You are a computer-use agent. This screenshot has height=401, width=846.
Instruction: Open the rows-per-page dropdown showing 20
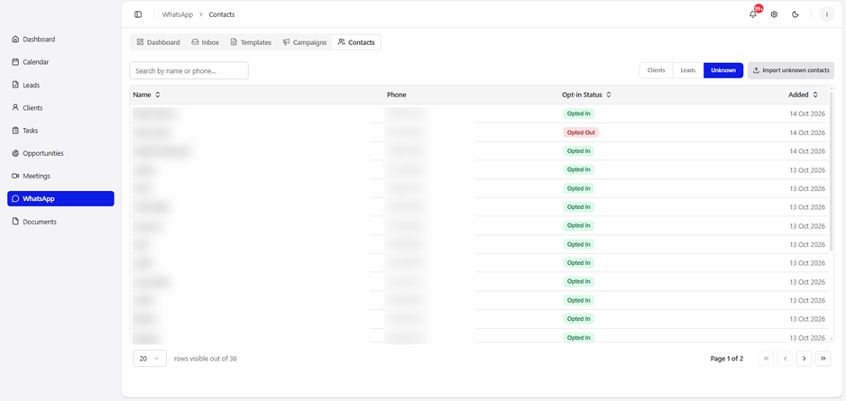click(x=150, y=359)
